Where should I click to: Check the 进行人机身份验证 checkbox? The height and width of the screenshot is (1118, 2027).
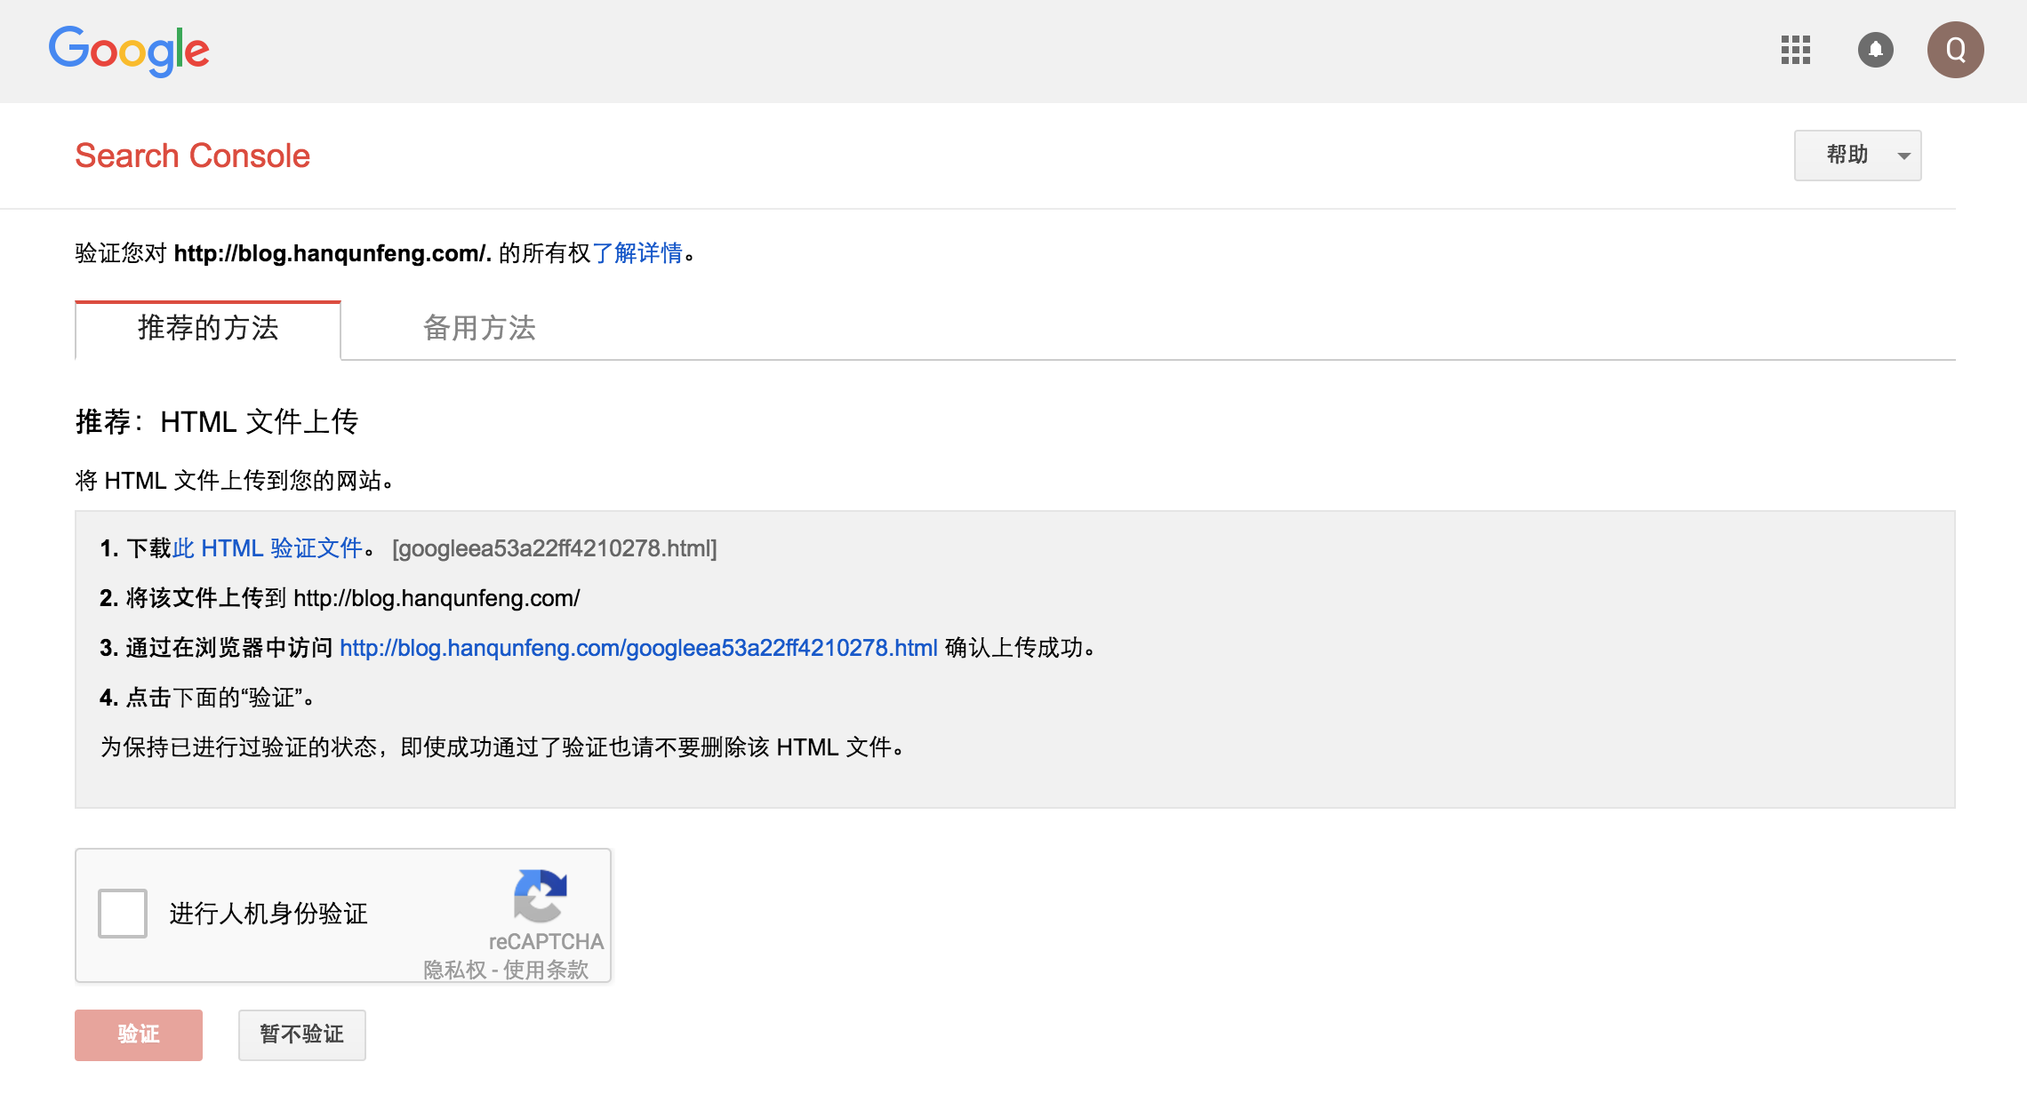point(123,914)
